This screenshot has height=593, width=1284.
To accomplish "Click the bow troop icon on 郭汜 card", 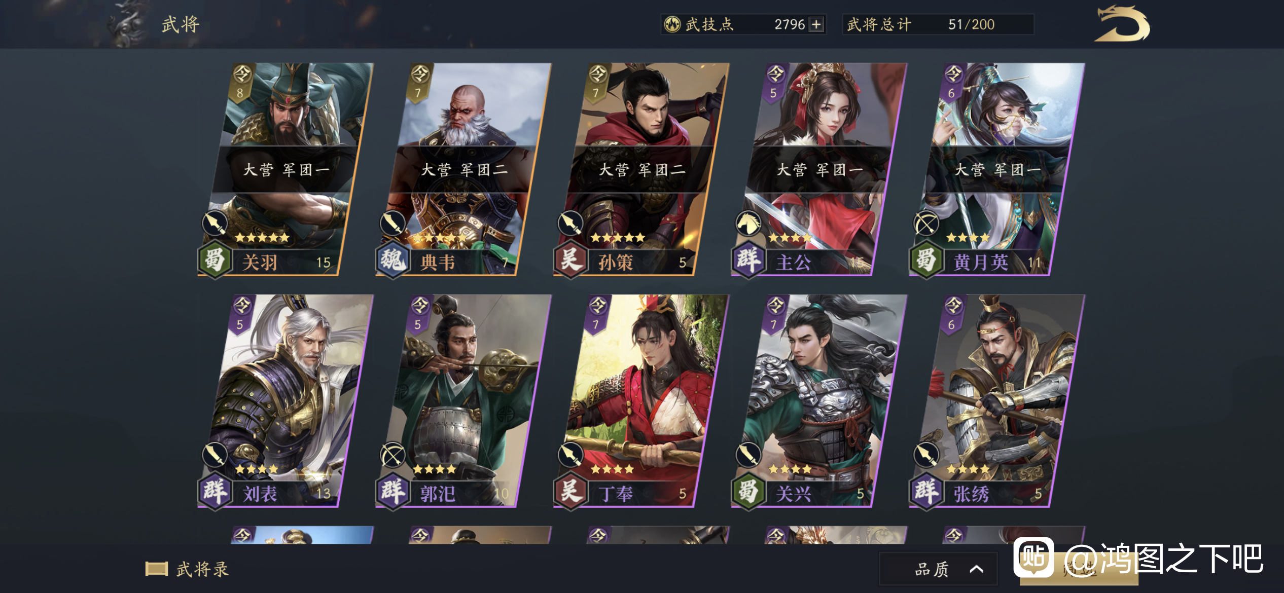I will coord(393,455).
